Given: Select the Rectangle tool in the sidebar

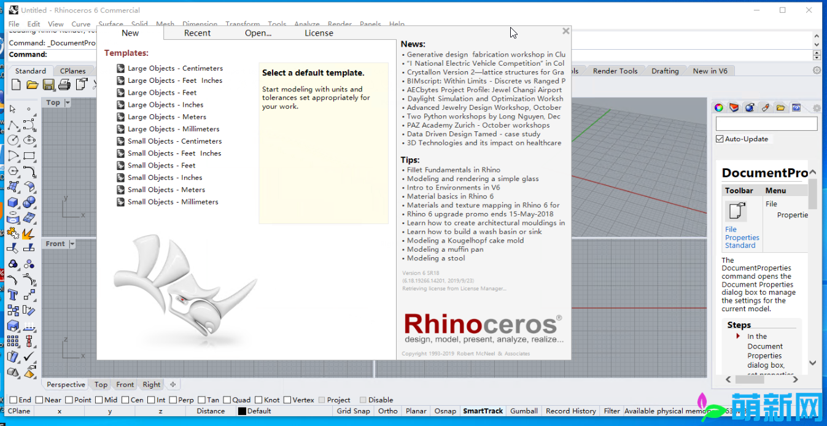Looking at the screenshot, I should [29, 156].
